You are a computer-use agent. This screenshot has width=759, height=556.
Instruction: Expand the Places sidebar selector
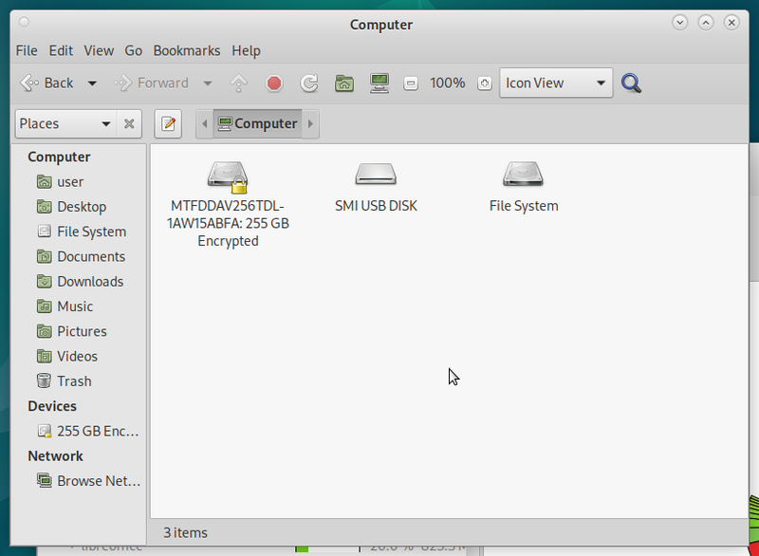pyautogui.click(x=65, y=123)
